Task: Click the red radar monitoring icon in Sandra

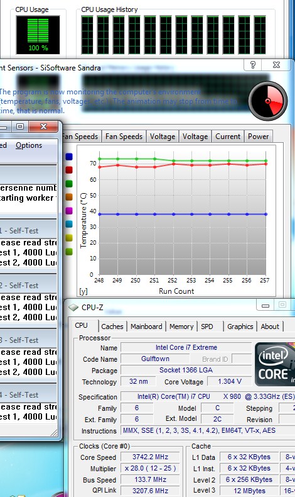Action: [268, 101]
